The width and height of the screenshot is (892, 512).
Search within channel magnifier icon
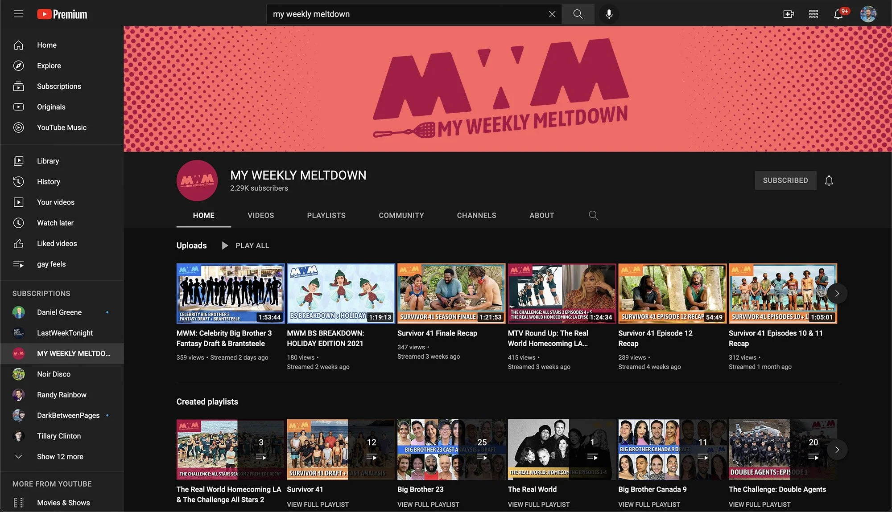(593, 215)
